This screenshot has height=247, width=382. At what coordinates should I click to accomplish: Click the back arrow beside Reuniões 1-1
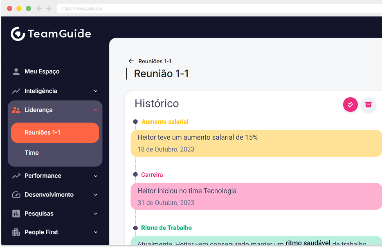[131, 61]
